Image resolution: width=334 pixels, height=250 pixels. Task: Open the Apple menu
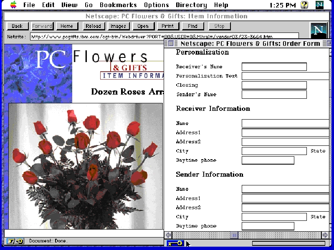[x=13, y=5]
